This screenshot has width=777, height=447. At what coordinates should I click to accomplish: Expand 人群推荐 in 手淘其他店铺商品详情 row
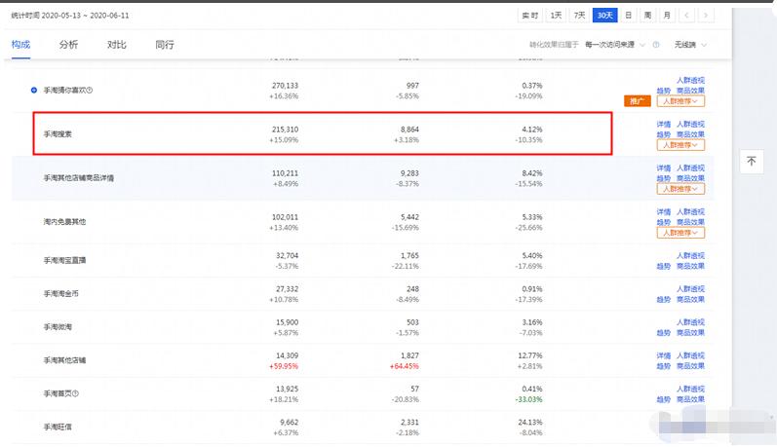click(680, 189)
